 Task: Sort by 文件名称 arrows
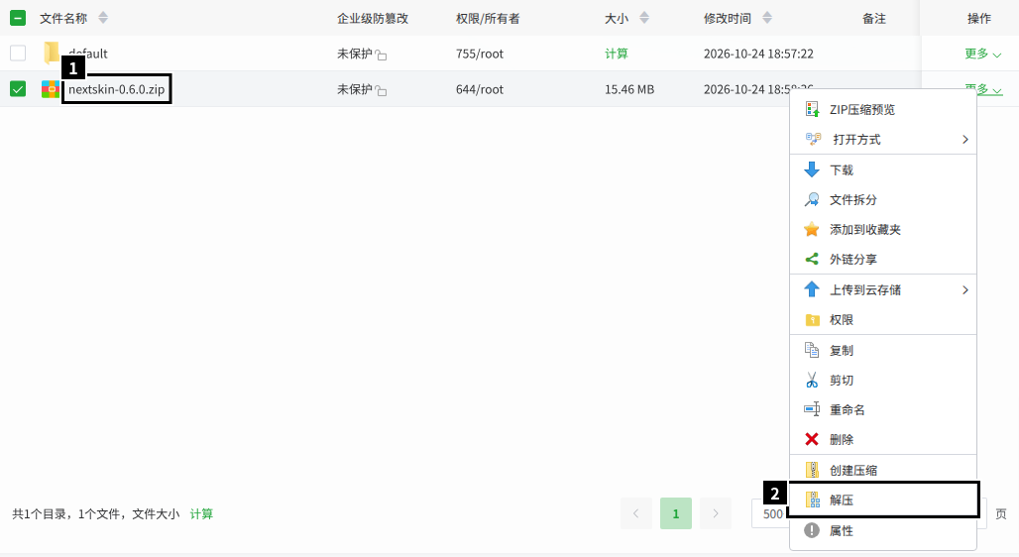103,18
